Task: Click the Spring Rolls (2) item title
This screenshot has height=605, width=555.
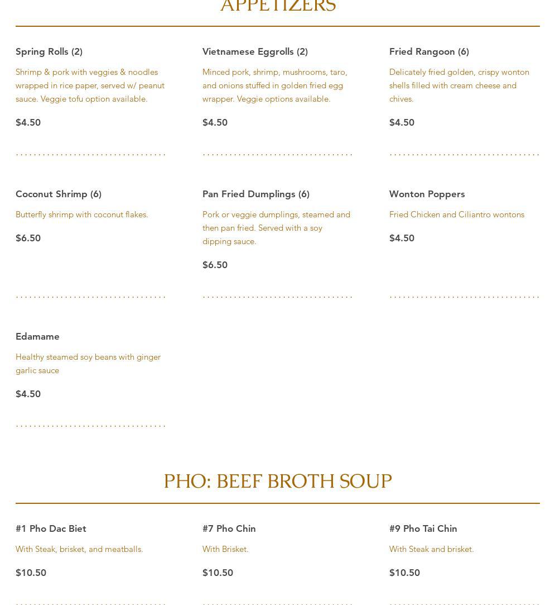Action: (x=49, y=51)
